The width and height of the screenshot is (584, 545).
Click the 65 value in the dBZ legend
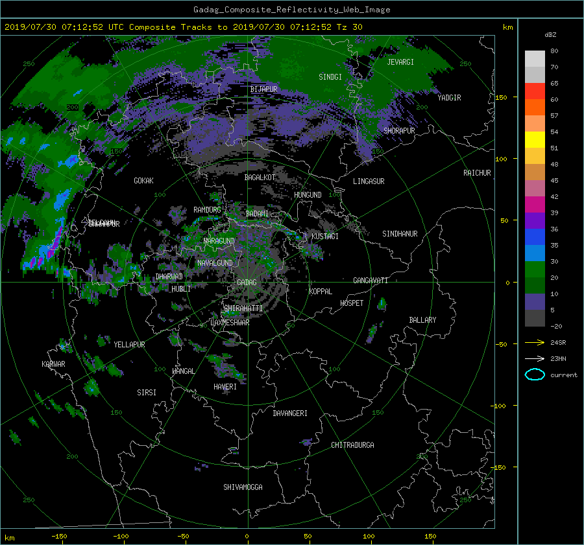[x=554, y=84]
